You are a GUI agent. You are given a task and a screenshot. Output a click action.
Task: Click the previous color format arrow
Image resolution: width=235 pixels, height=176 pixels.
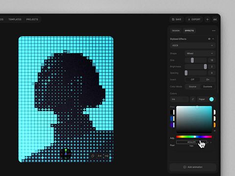click(x=208, y=142)
